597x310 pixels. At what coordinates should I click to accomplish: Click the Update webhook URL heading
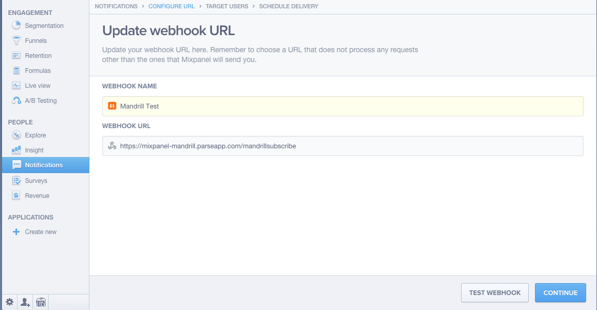(x=169, y=30)
